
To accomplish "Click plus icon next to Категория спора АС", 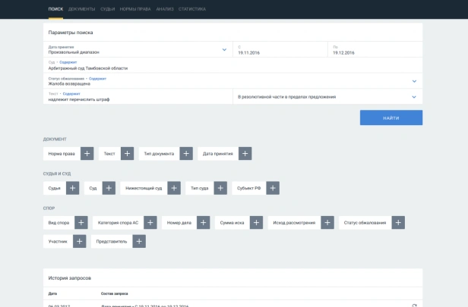I will (150, 223).
